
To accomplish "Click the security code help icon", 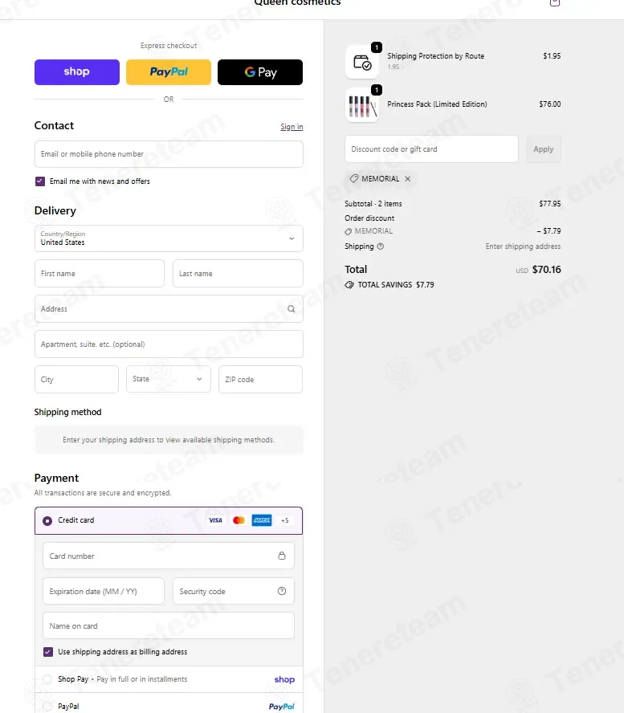I will 282,591.
